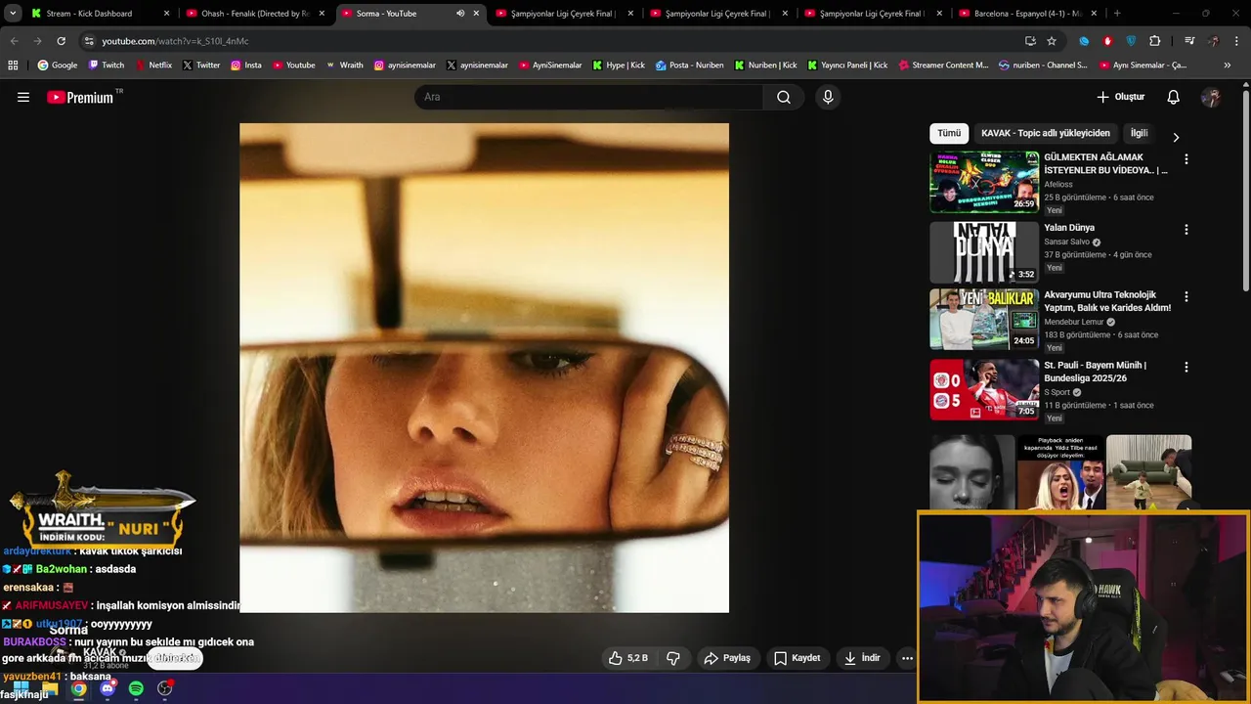1251x704 pixels.
Task: Open the YouTube account avatar menu
Action: (1211, 97)
